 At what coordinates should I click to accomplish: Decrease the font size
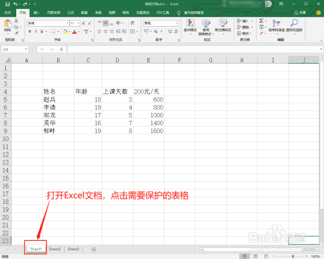click(x=89, y=23)
